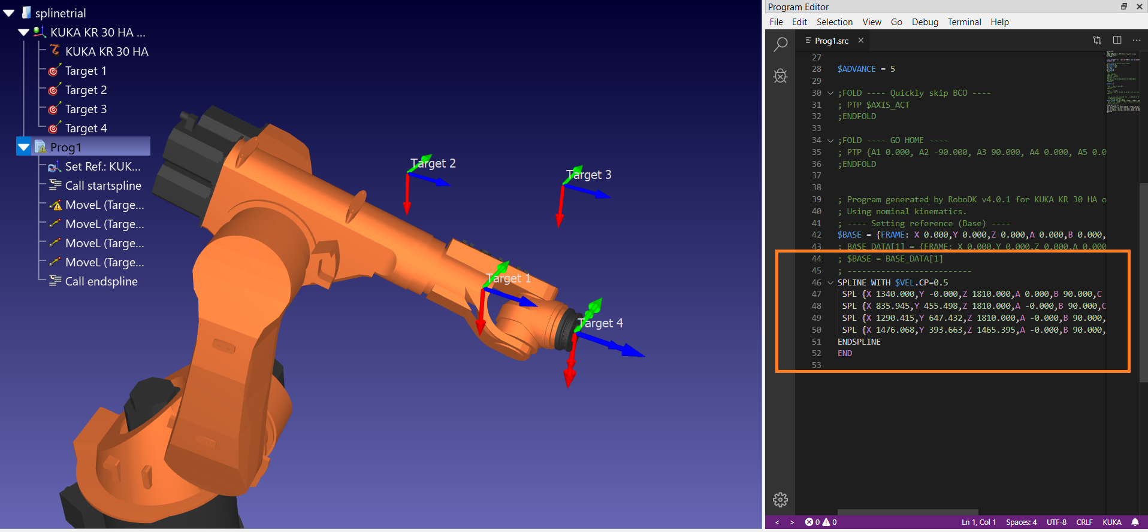Open the Search panel in the editor sidebar
The image size is (1148, 532).
[x=780, y=44]
